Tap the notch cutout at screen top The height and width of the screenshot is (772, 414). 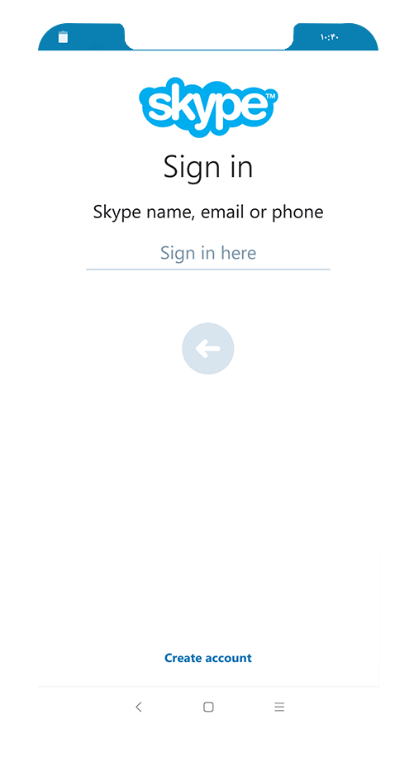[x=209, y=36]
